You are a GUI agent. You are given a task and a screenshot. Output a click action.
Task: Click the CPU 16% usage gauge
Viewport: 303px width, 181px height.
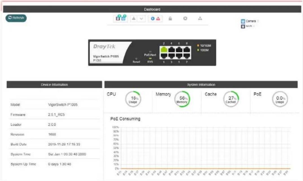coord(133,99)
